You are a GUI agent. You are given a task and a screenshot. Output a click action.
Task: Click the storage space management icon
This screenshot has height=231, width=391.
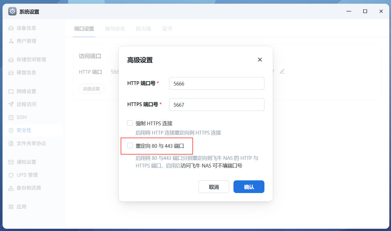click(11, 60)
